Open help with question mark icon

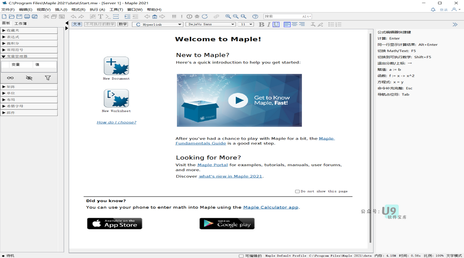(255, 17)
